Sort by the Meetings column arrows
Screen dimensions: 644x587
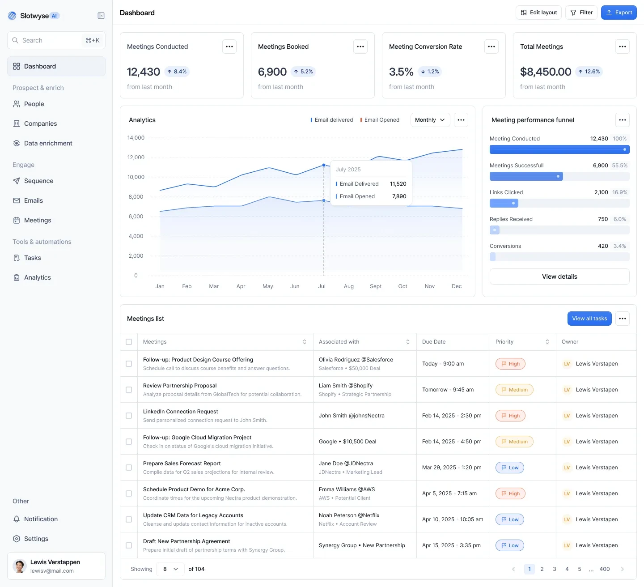coord(305,342)
